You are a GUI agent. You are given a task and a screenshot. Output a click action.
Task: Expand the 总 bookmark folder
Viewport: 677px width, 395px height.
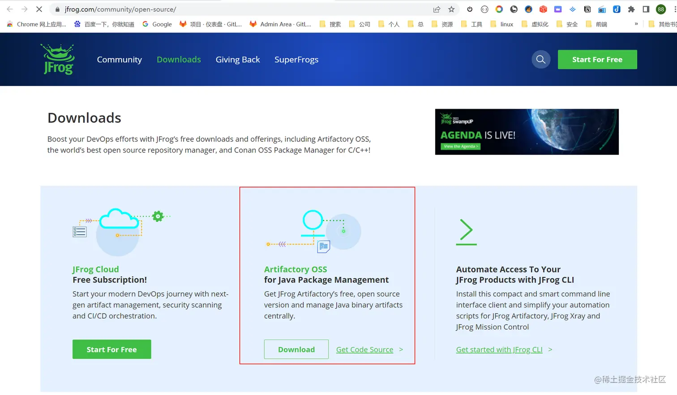coord(416,24)
